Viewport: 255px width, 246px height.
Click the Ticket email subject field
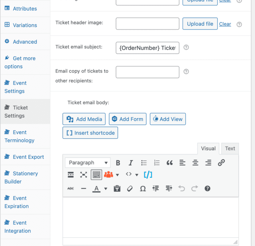tap(147, 47)
